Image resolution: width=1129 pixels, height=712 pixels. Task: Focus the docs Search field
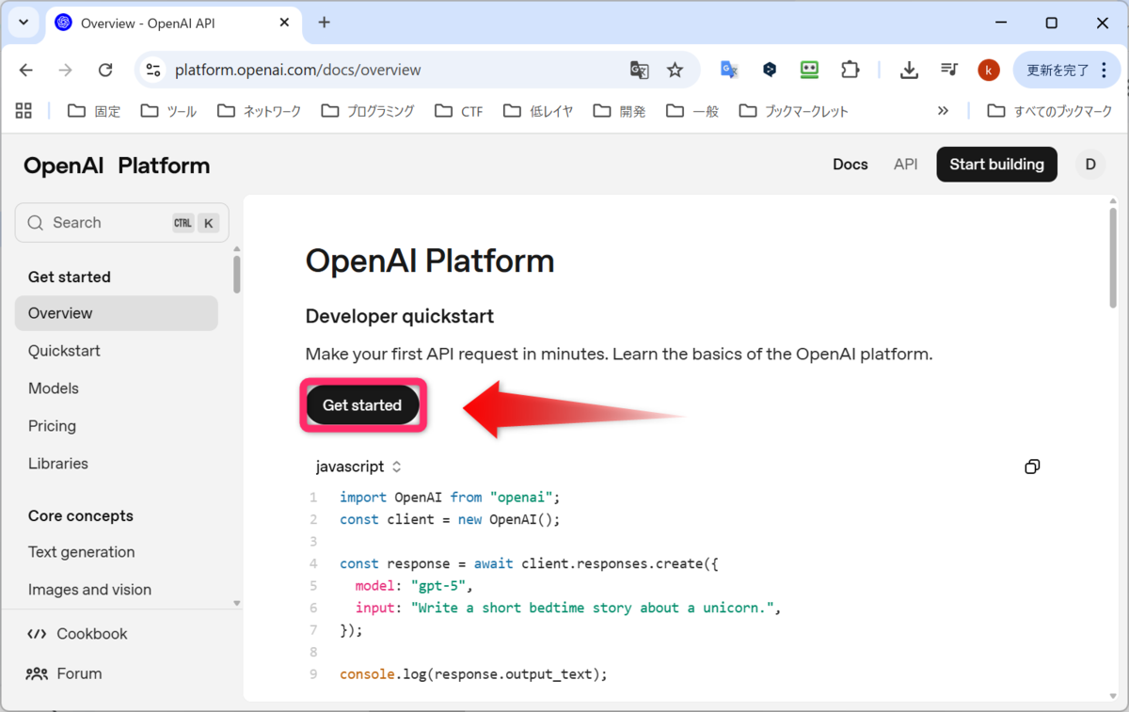point(121,223)
